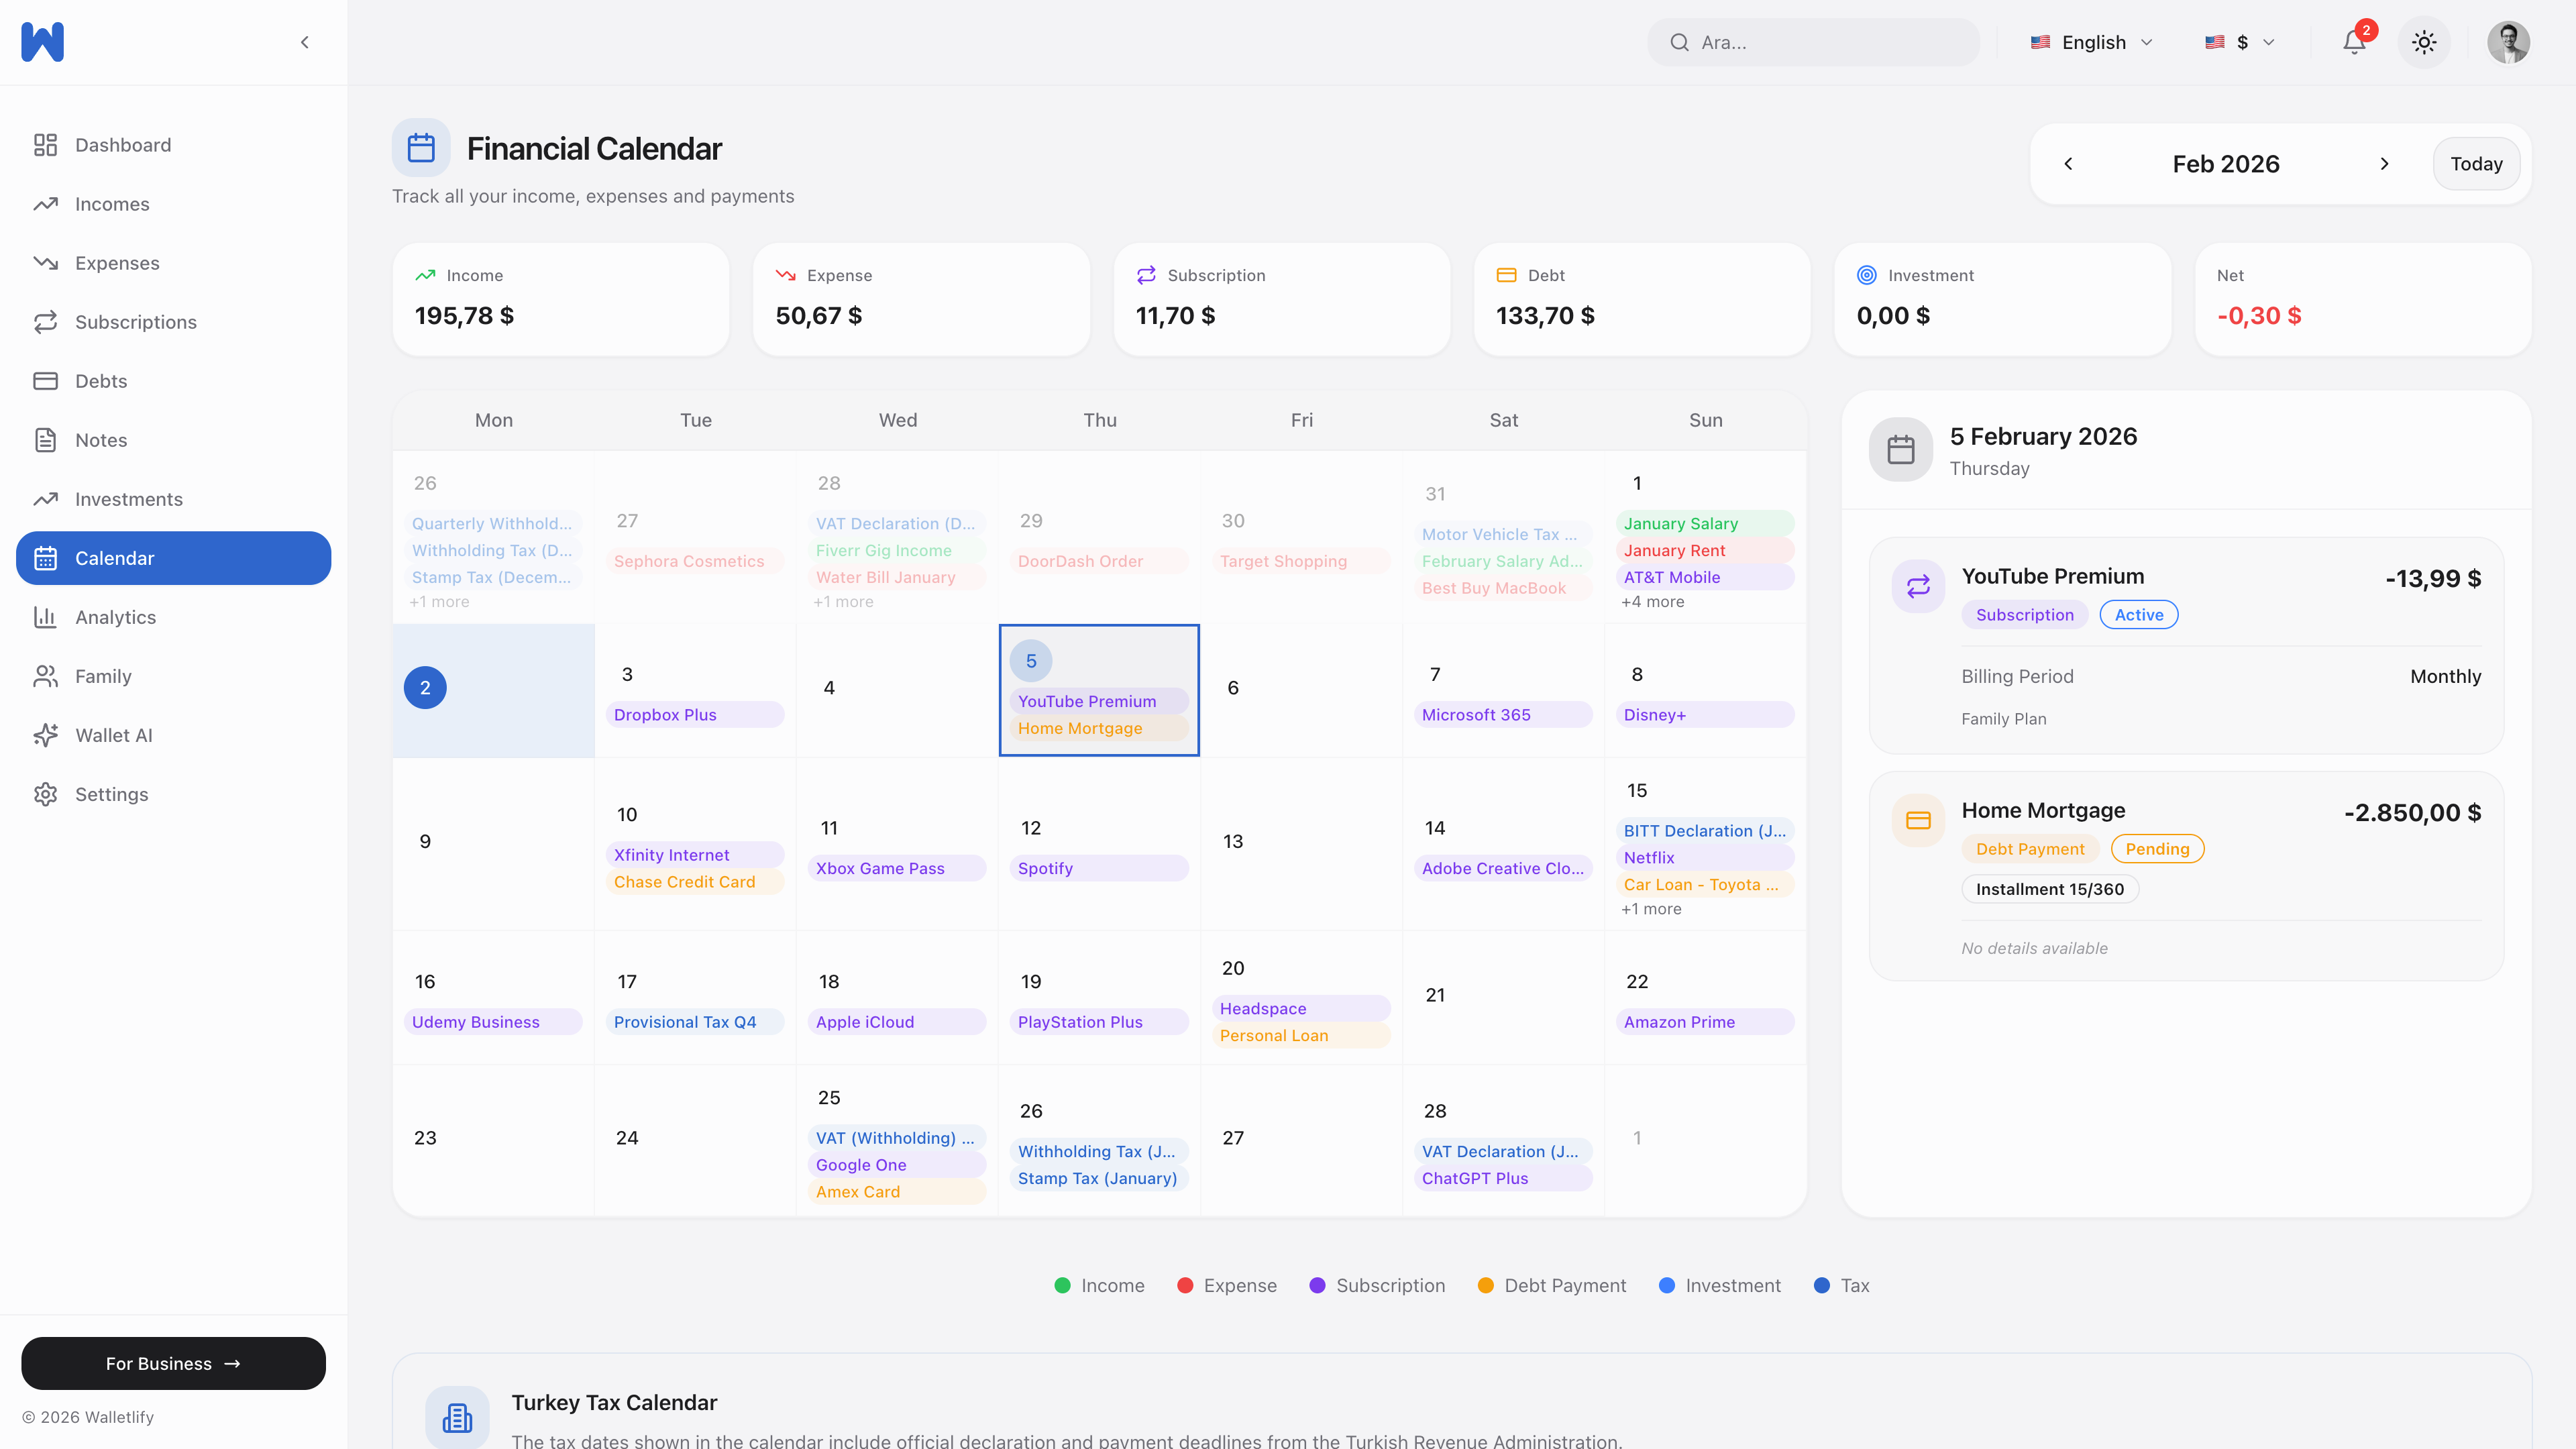The width and height of the screenshot is (2576, 1449).
Task: Click the purple Subscription legend dot
Action: 1317,1285
